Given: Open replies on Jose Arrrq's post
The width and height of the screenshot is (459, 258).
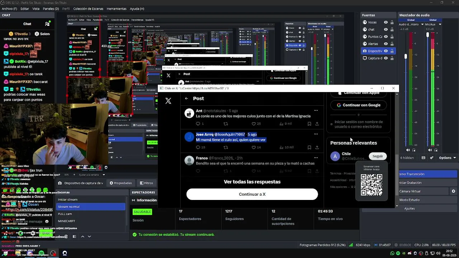Looking at the screenshot, I should tap(198, 147).
